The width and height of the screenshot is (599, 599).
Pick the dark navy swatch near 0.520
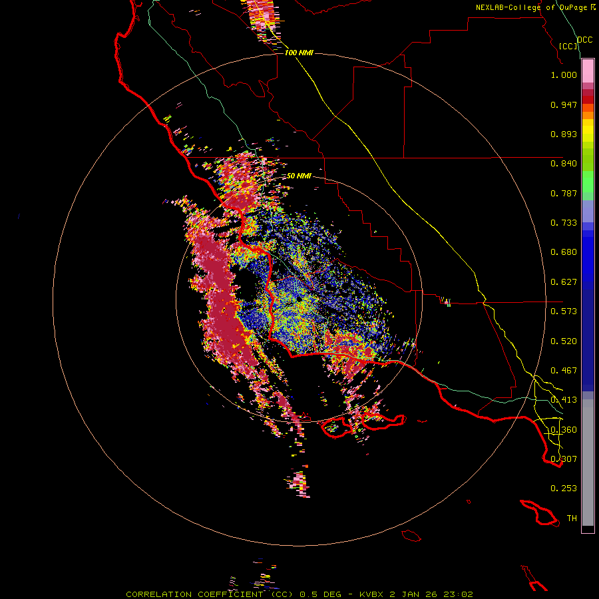(x=588, y=337)
